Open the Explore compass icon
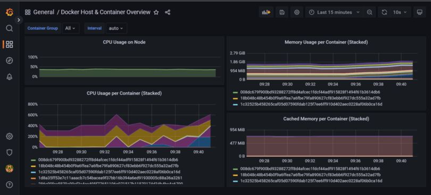Screen dimensions: 431x195 (x=10, y=61)
